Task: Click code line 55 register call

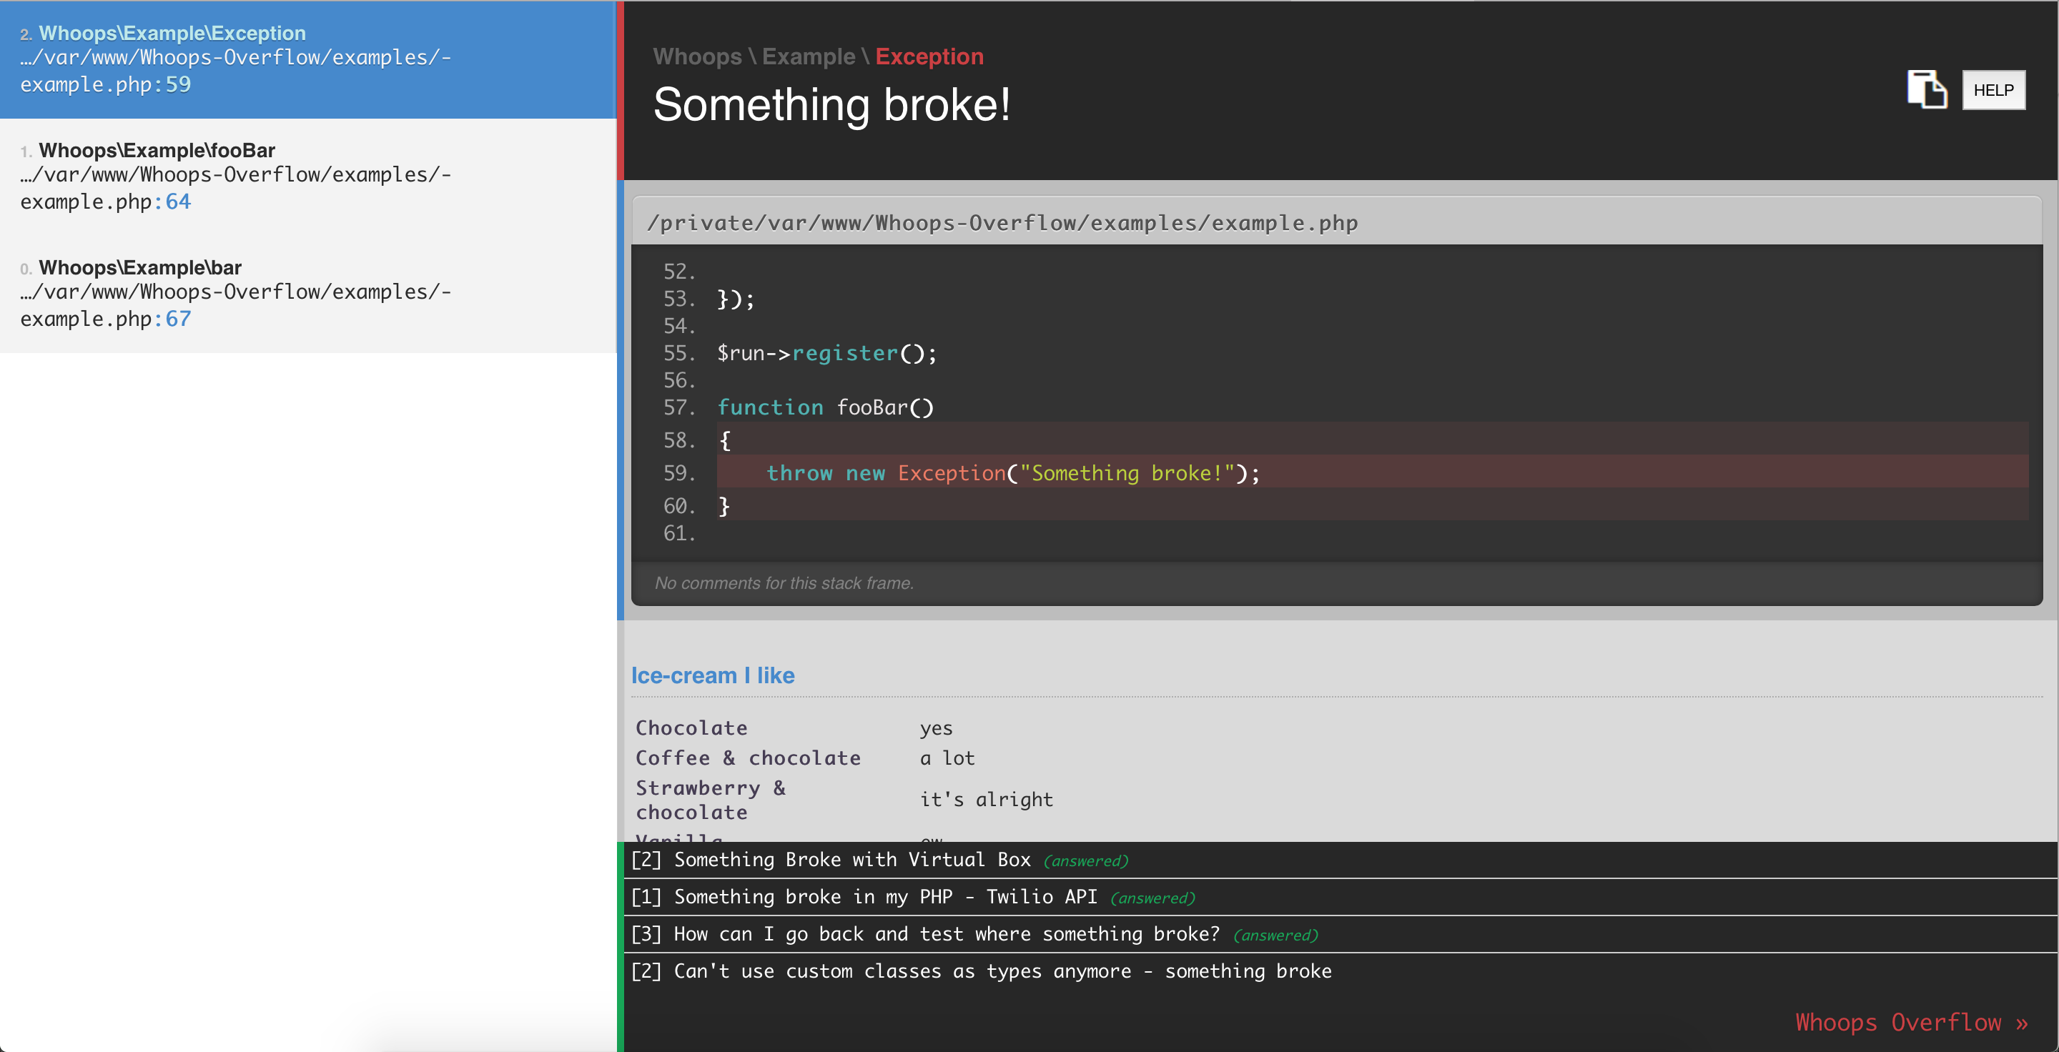Action: click(826, 353)
